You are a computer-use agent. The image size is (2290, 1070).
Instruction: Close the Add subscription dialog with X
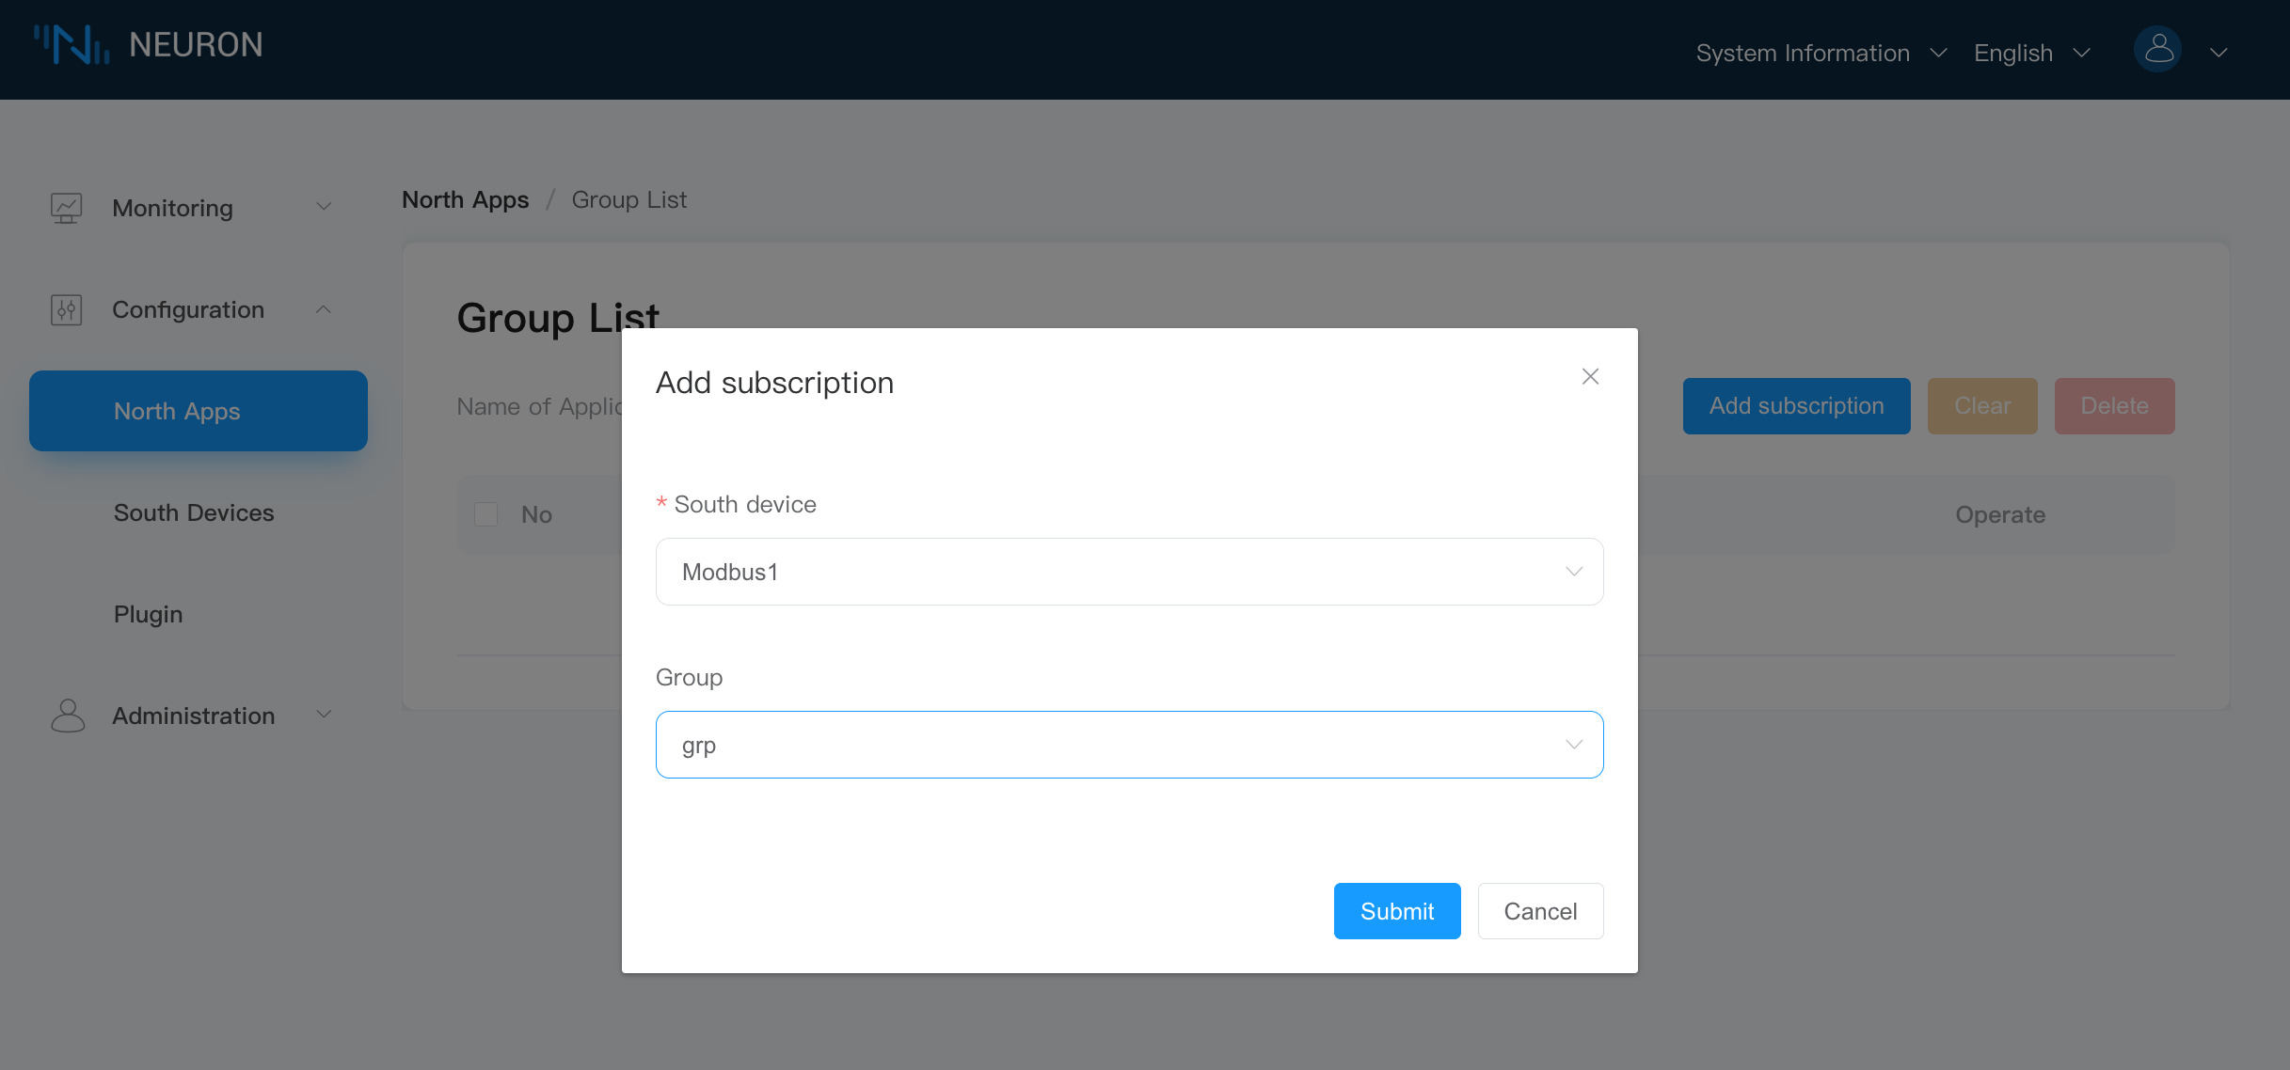1590,376
